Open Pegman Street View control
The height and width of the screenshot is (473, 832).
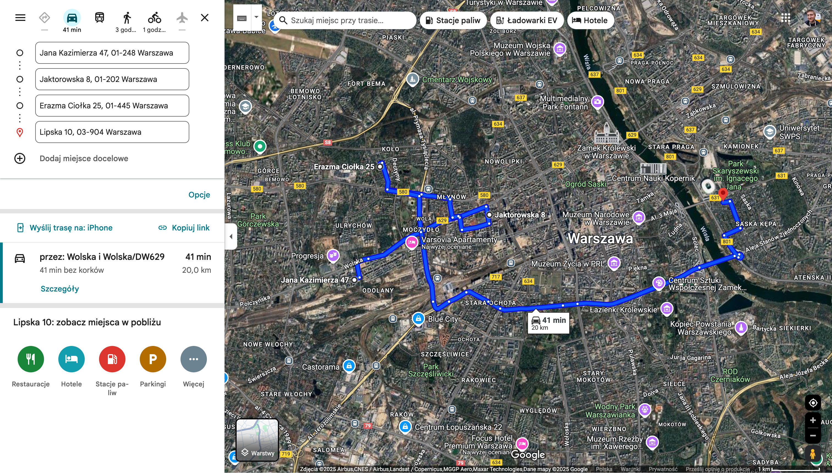coord(813,453)
